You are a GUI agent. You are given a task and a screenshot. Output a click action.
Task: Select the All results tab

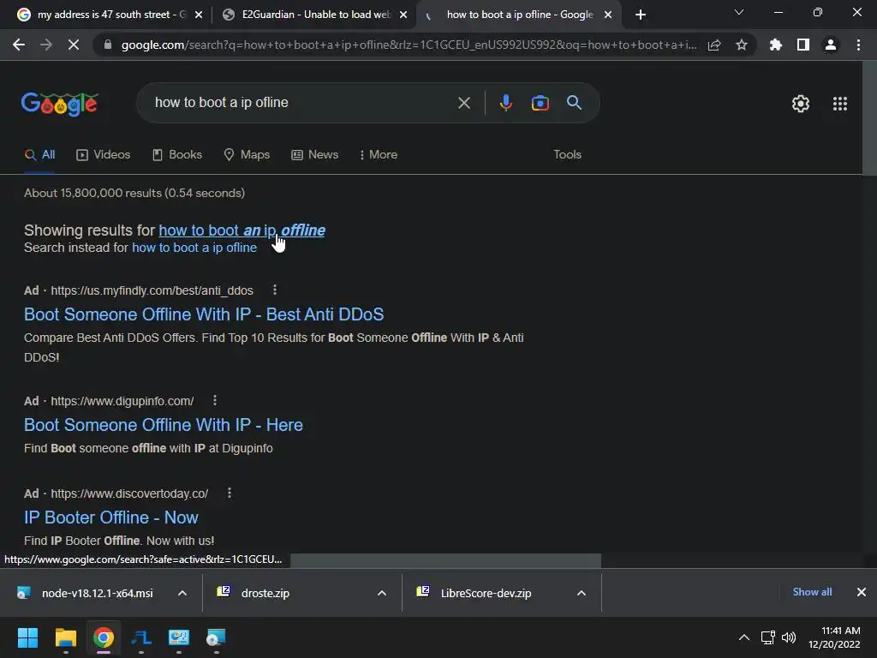pos(39,154)
